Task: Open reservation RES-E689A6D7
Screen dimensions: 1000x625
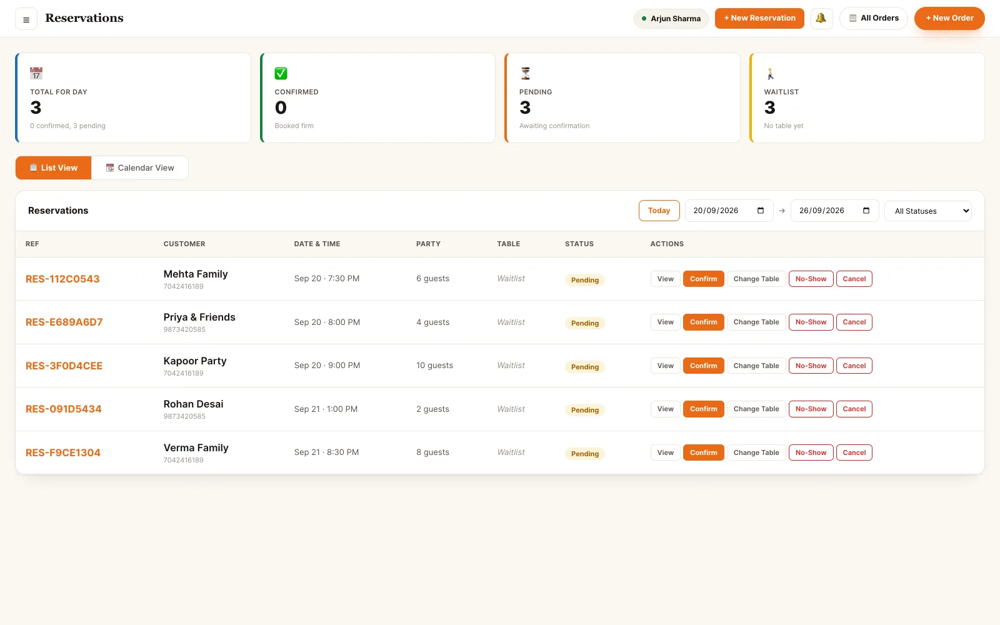Action: [x=64, y=322]
